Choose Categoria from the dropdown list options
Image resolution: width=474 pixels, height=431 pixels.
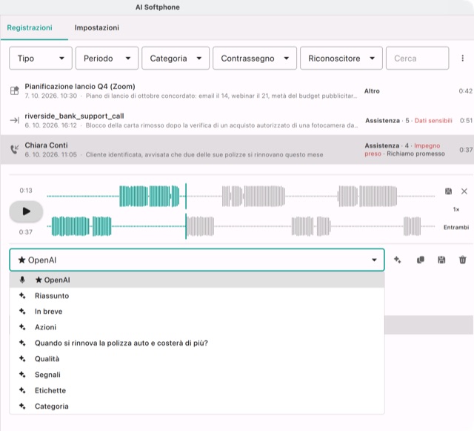point(197,407)
